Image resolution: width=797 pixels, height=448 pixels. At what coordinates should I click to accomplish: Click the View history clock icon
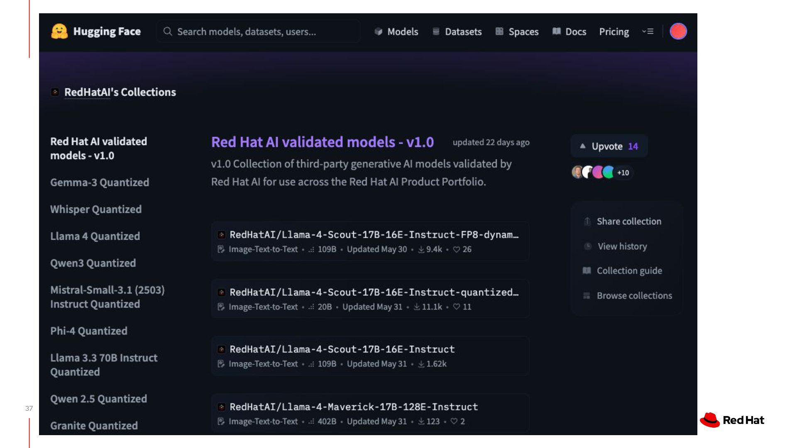point(587,246)
